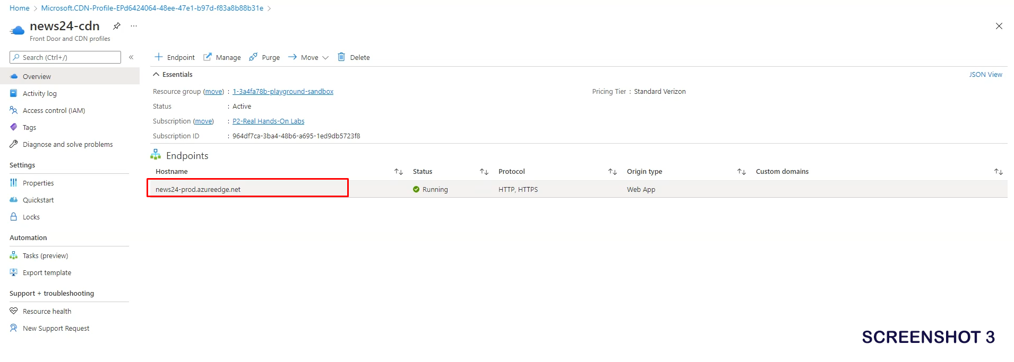Viewport: 1014px width, 362px height.
Task: Click the pin icon beside news24-cdn
Action: click(117, 26)
